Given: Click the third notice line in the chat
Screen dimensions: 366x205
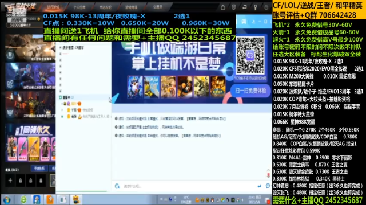Looking at the screenshot, I should 168,136.
